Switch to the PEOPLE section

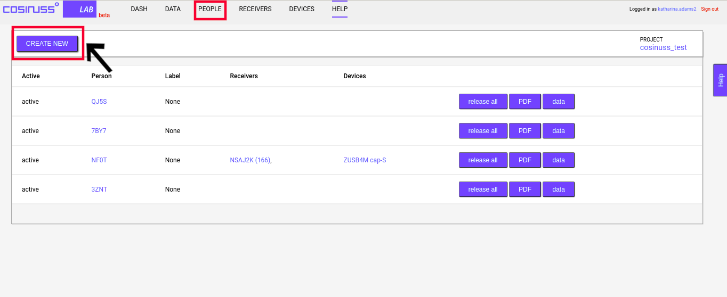[x=210, y=9]
